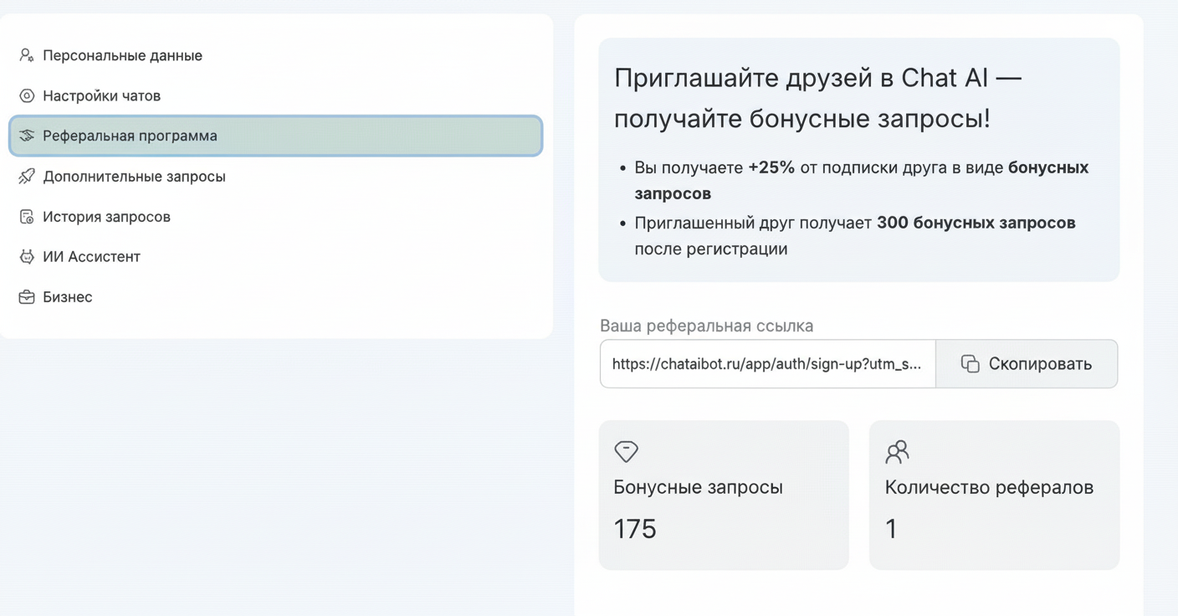This screenshot has width=1178, height=616.
Task: Click the История запросов document icon
Action: pos(24,216)
